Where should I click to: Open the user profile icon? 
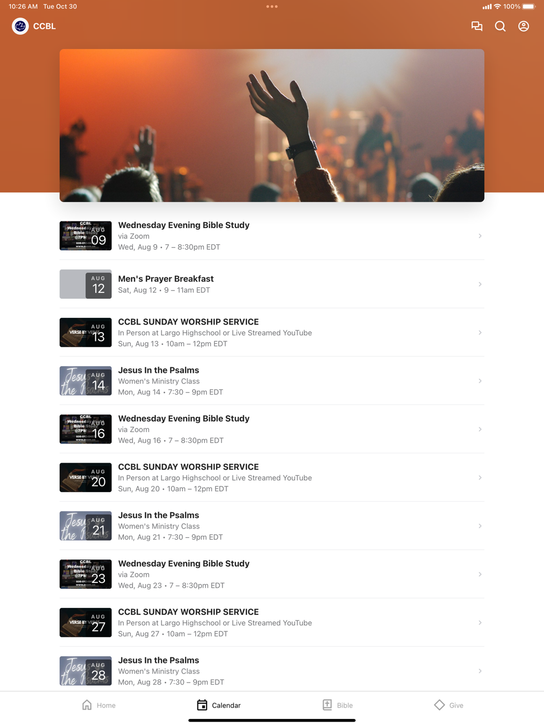click(523, 26)
